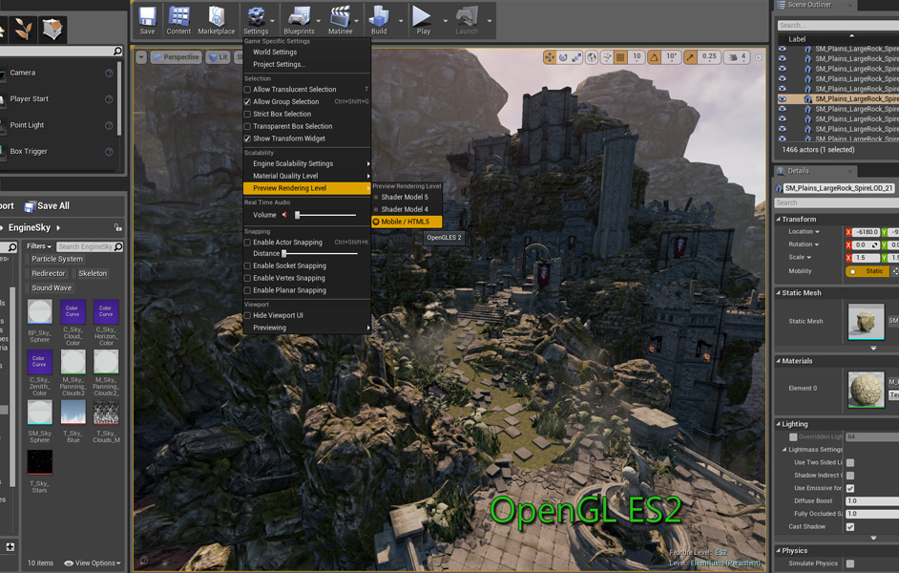Viewport: 899px width, 573px height.
Task: Click the Matinee toolbar icon
Action: [341, 16]
